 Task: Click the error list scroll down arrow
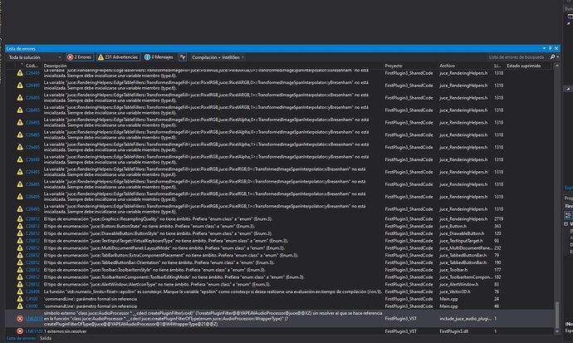pyautogui.click(x=557, y=331)
